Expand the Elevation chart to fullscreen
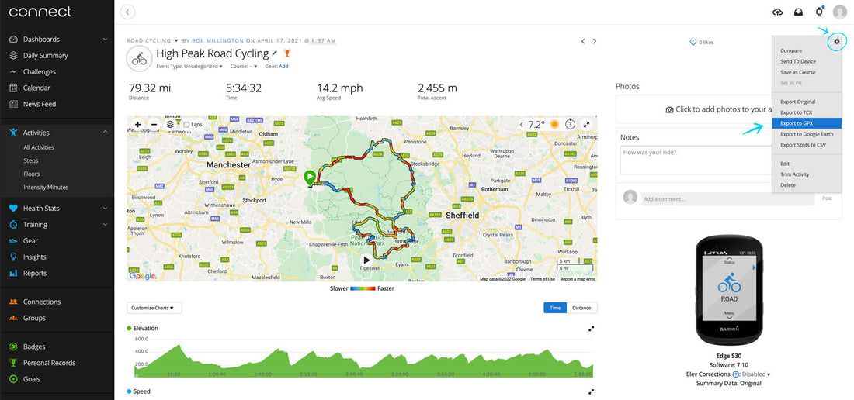Screen dimensions: 854x400 (x=591, y=329)
